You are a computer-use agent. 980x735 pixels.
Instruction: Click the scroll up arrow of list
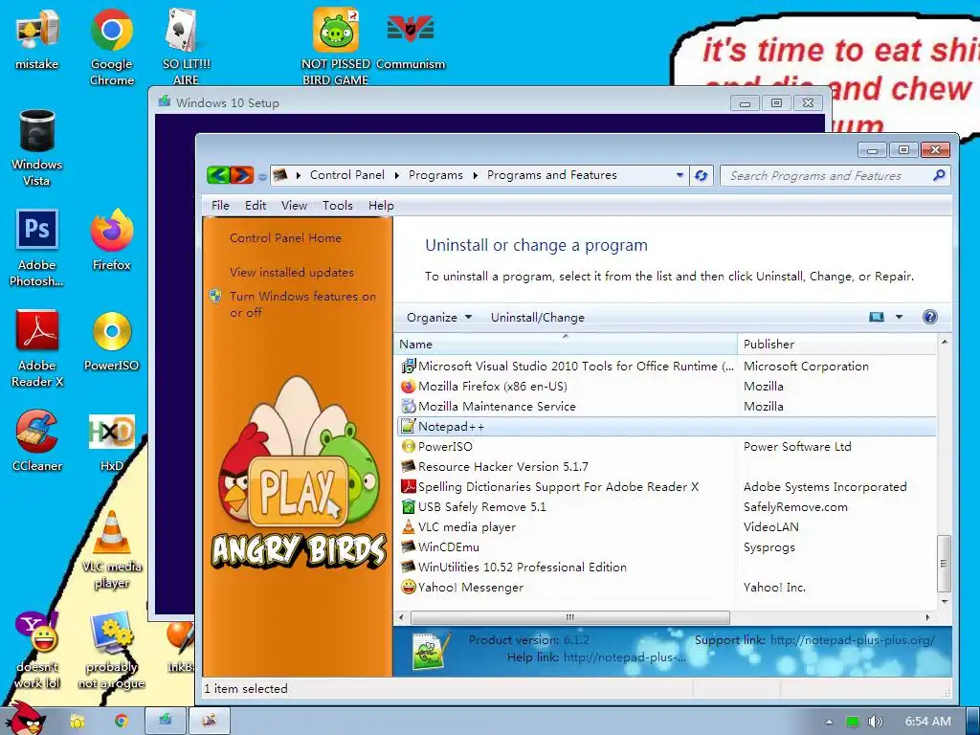[945, 342]
